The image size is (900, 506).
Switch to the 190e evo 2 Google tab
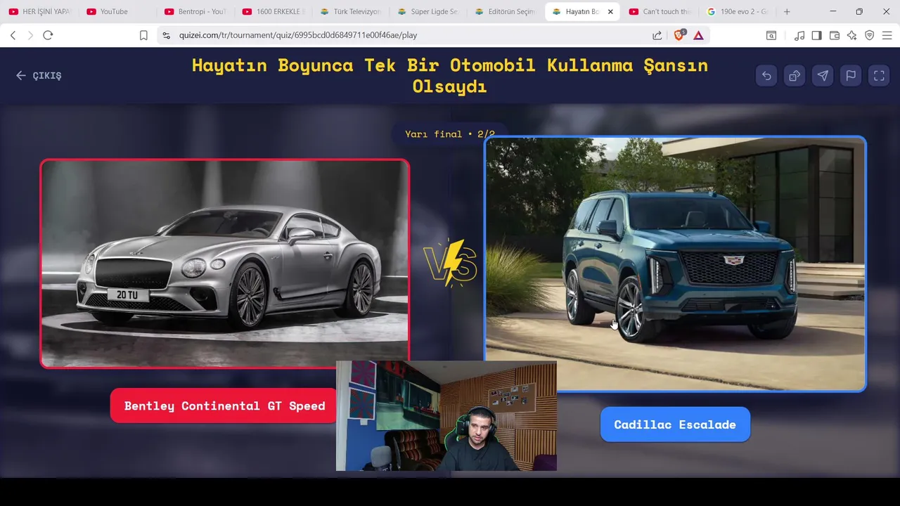click(738, 11)
